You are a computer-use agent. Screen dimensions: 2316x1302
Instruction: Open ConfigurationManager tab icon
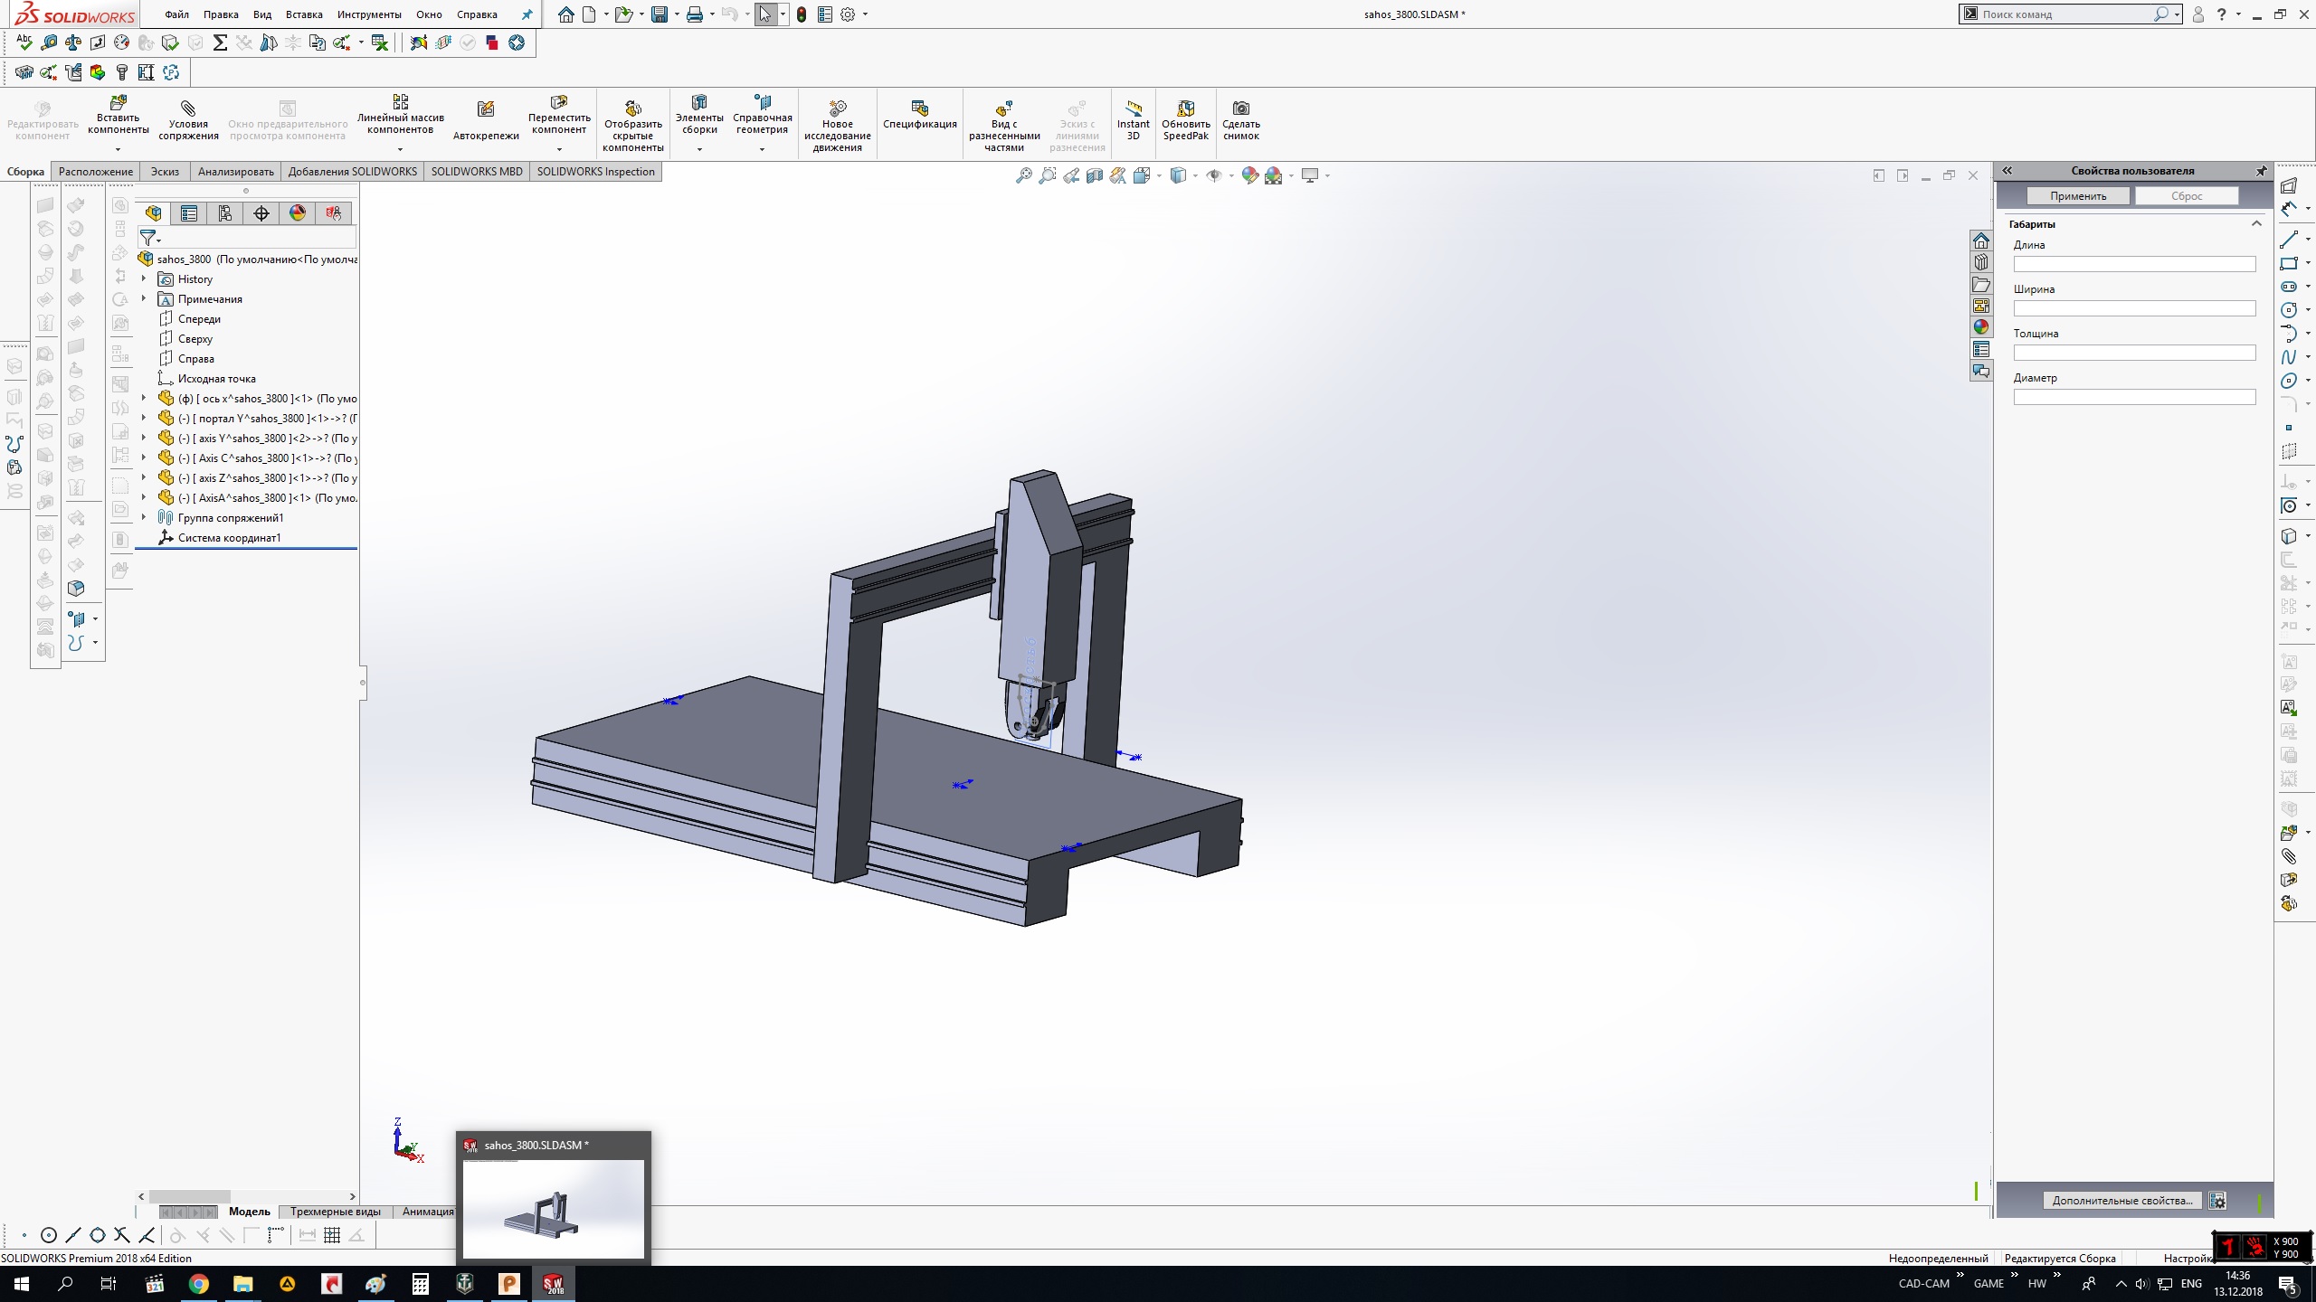(225, 213)
